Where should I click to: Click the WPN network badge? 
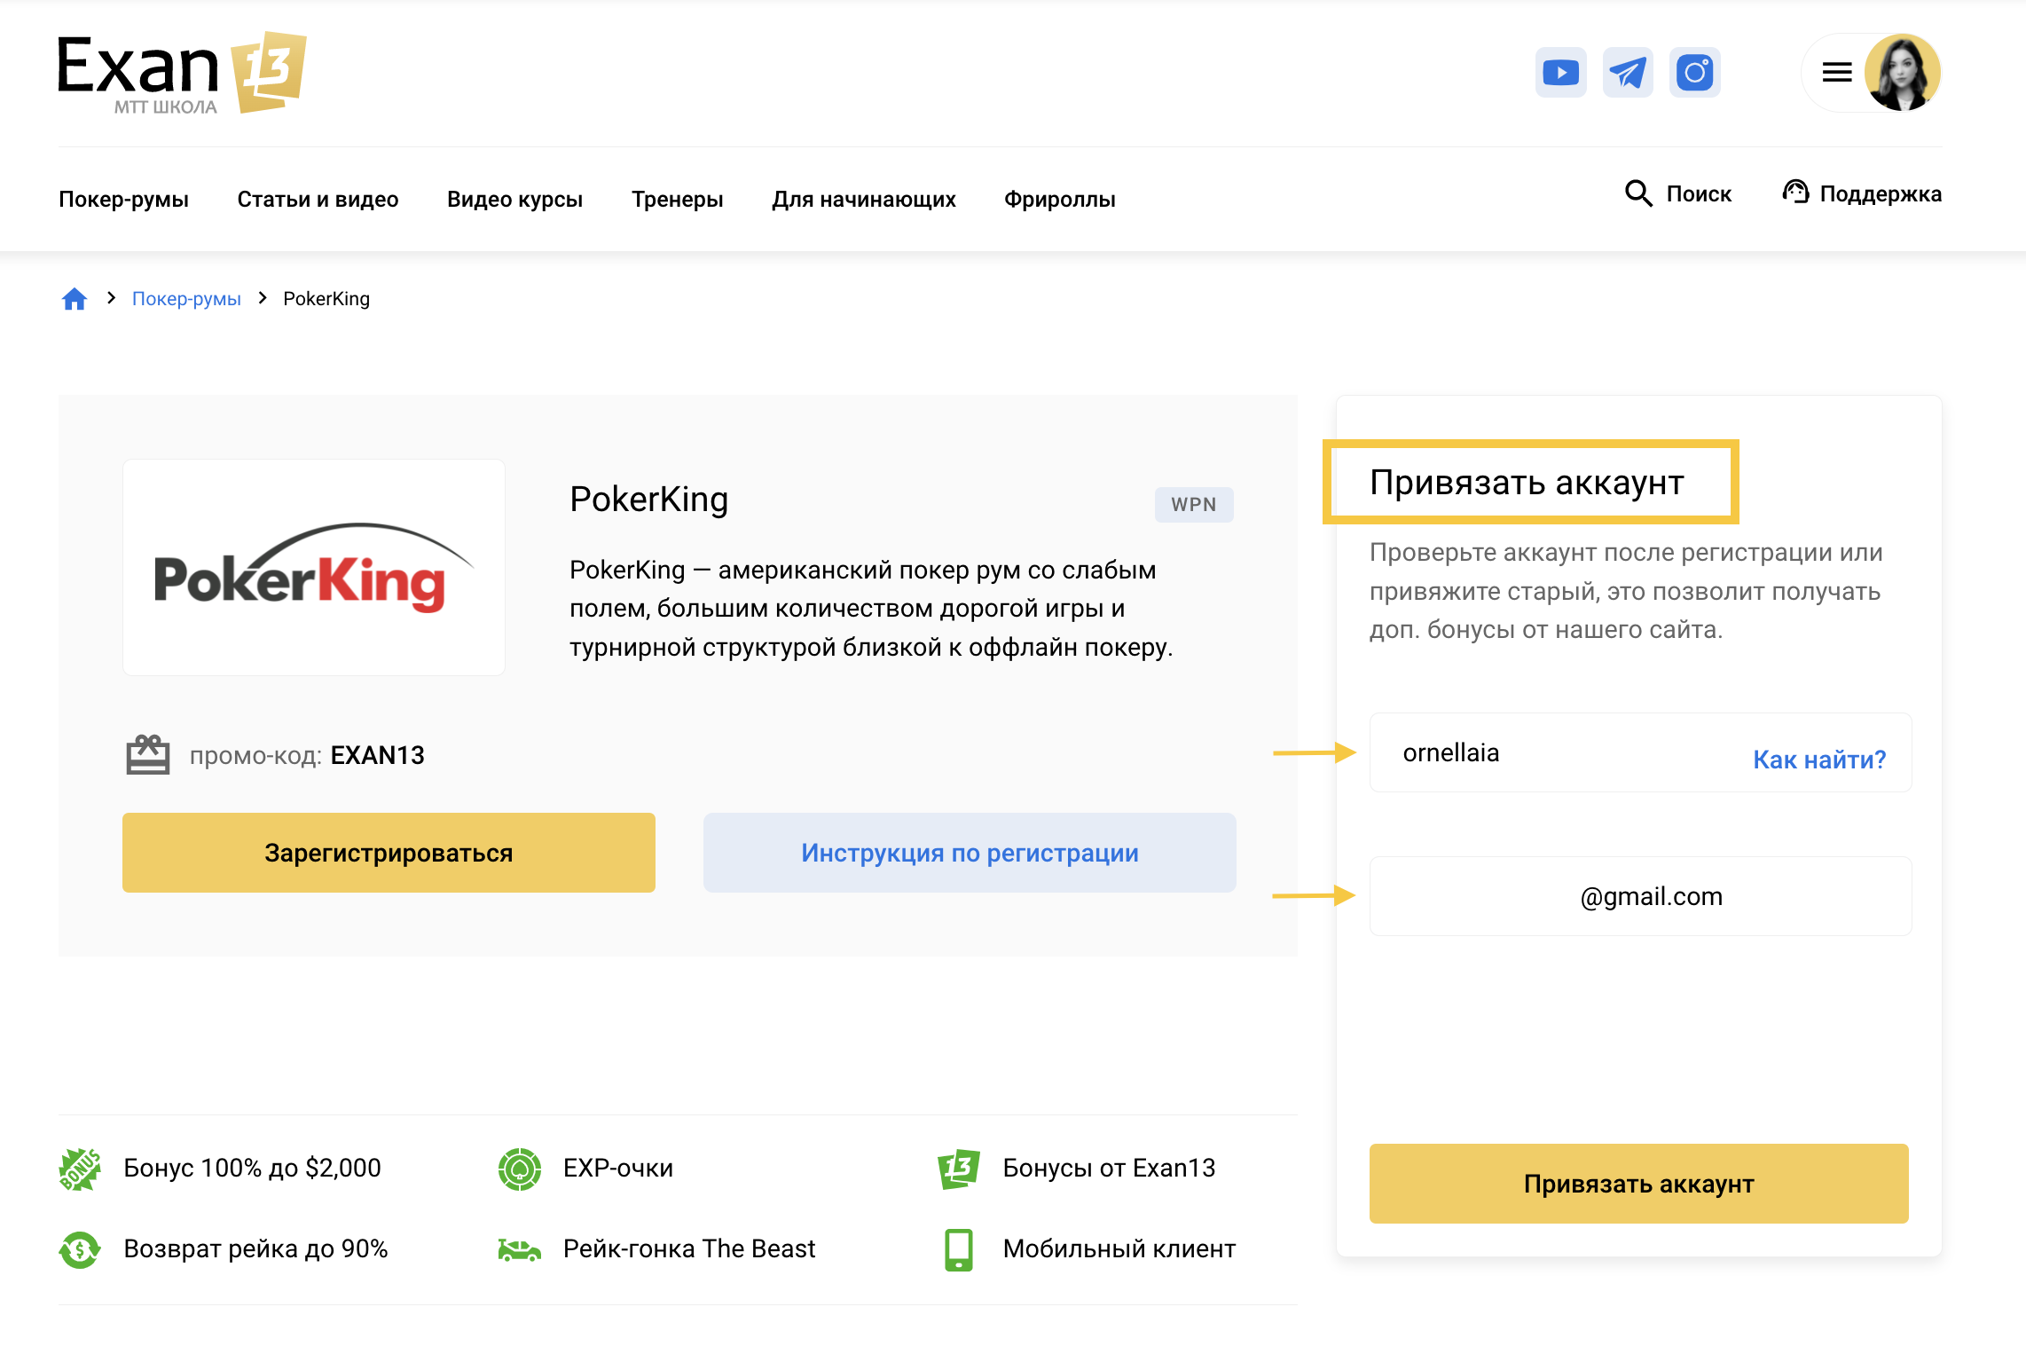[1194, 505]
